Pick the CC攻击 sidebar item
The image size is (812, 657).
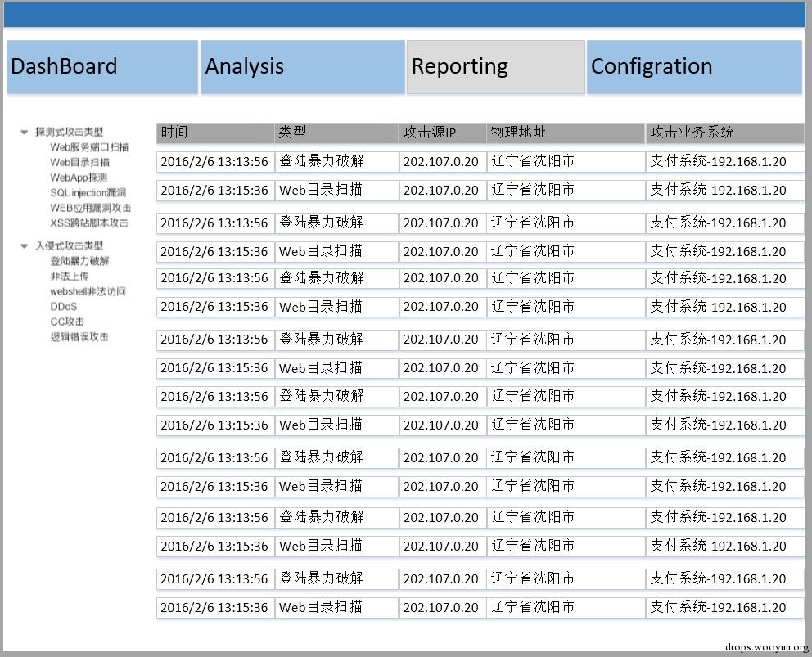(x=67, y=322)
